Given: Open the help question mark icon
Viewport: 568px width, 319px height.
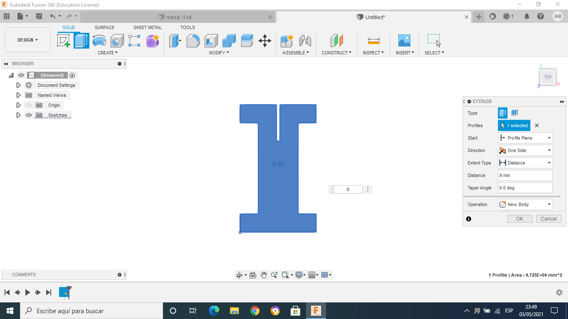Looking at the screenshot, I should (x=540, y=17).
